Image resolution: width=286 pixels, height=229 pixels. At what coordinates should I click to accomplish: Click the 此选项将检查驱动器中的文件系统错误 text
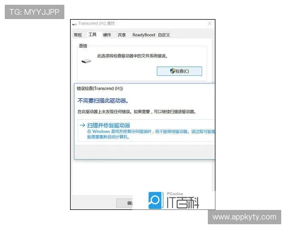[x=133, y=56]
